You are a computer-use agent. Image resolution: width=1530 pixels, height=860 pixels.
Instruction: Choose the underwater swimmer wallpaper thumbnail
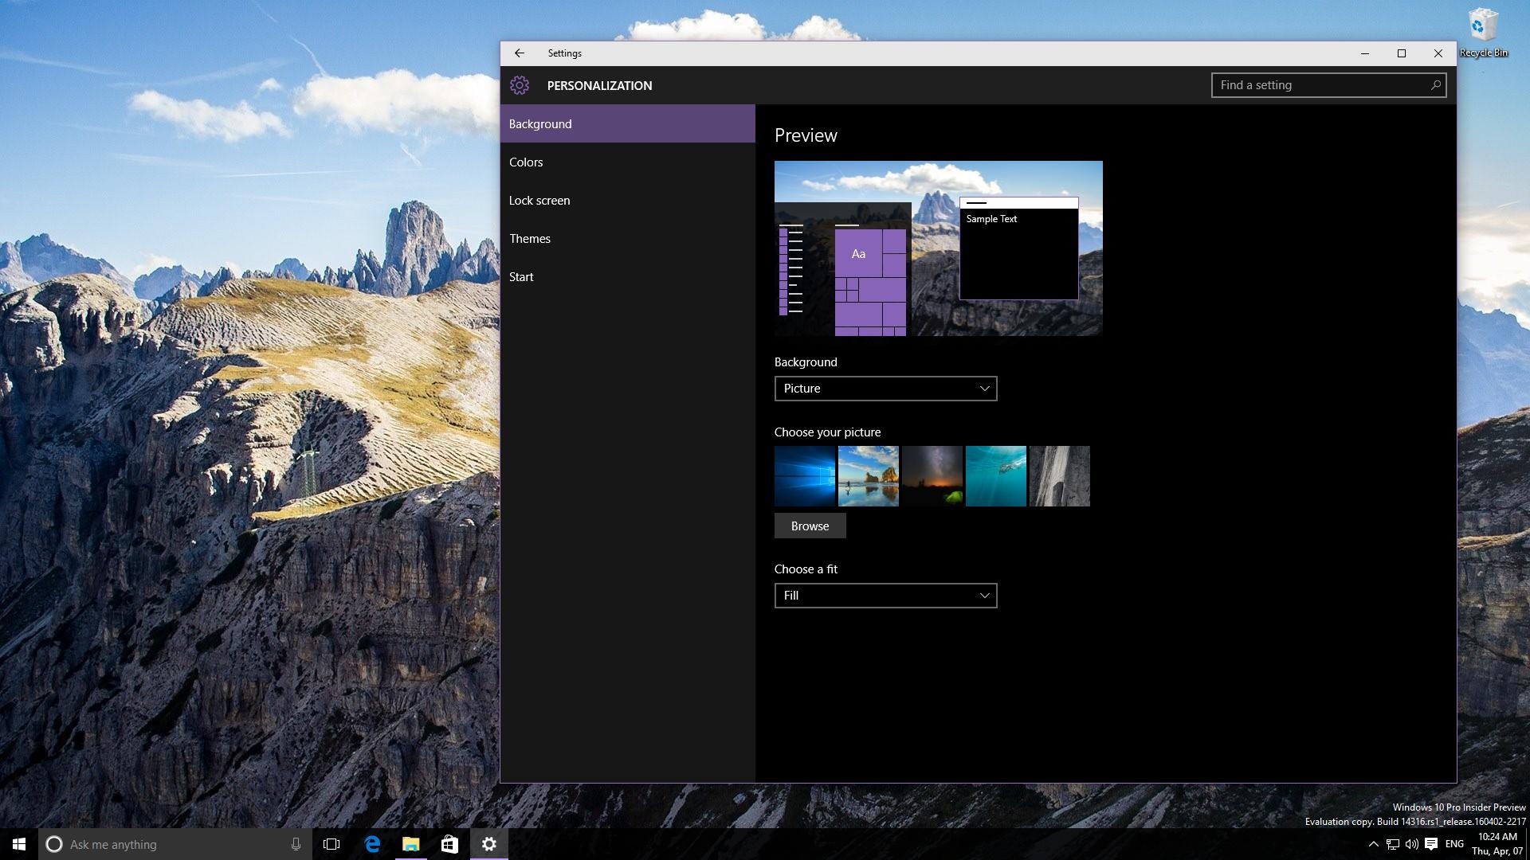click(995, 476)
